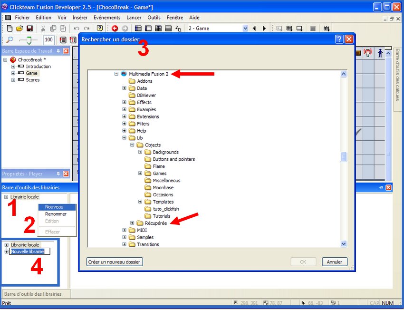
Task: Open the 2 - Game frame dropdown
Action: click(245, 29)
